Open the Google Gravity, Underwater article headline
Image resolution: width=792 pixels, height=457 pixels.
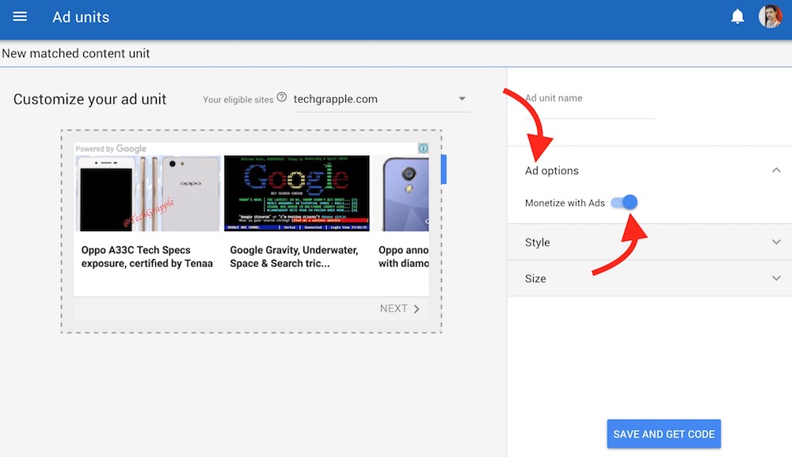294,257
